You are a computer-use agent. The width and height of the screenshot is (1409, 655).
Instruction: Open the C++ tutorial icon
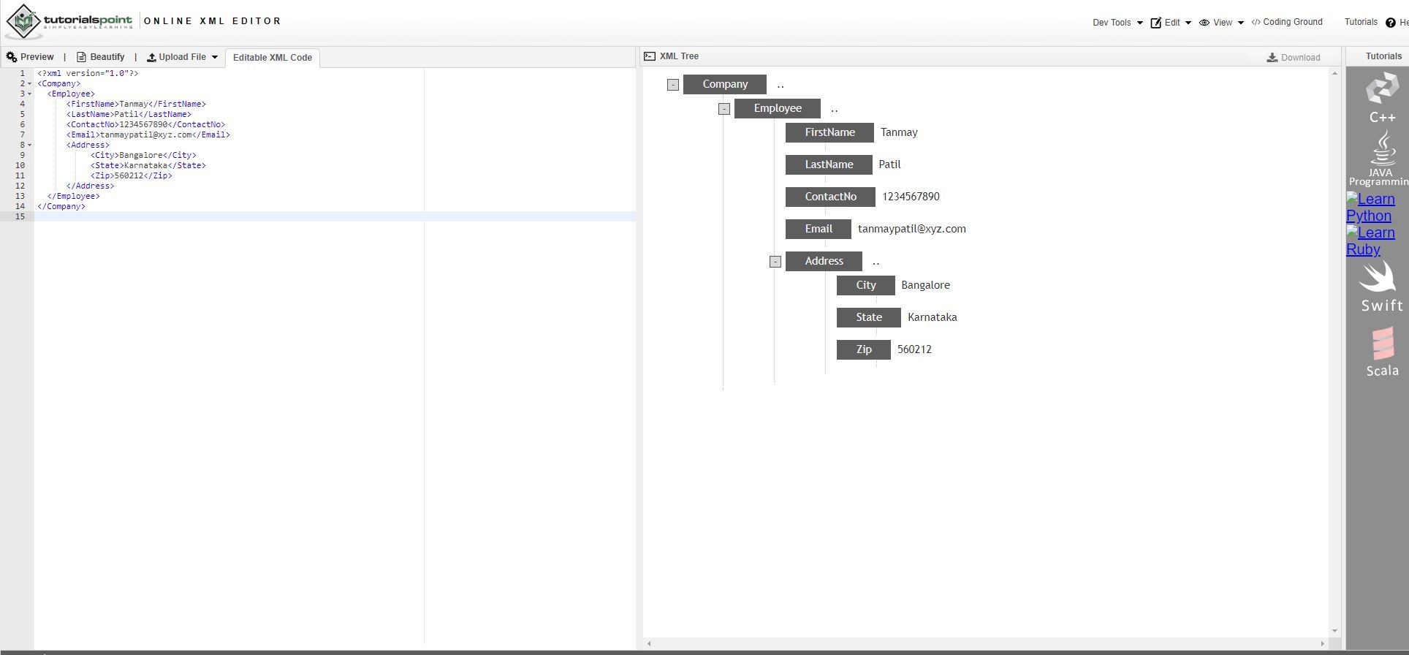tap(1382, 97)
